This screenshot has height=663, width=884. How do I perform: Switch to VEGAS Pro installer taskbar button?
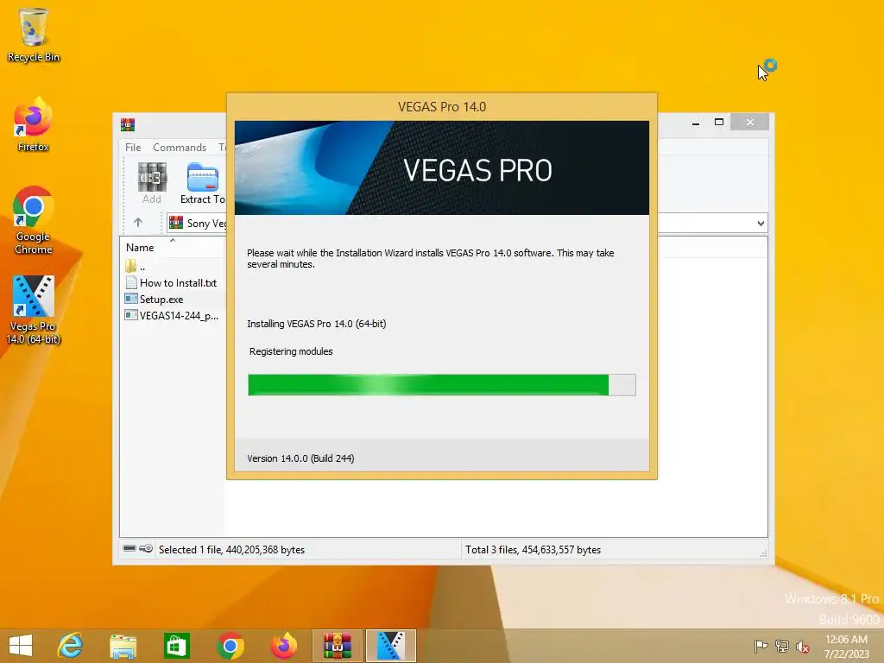(391, 646)
